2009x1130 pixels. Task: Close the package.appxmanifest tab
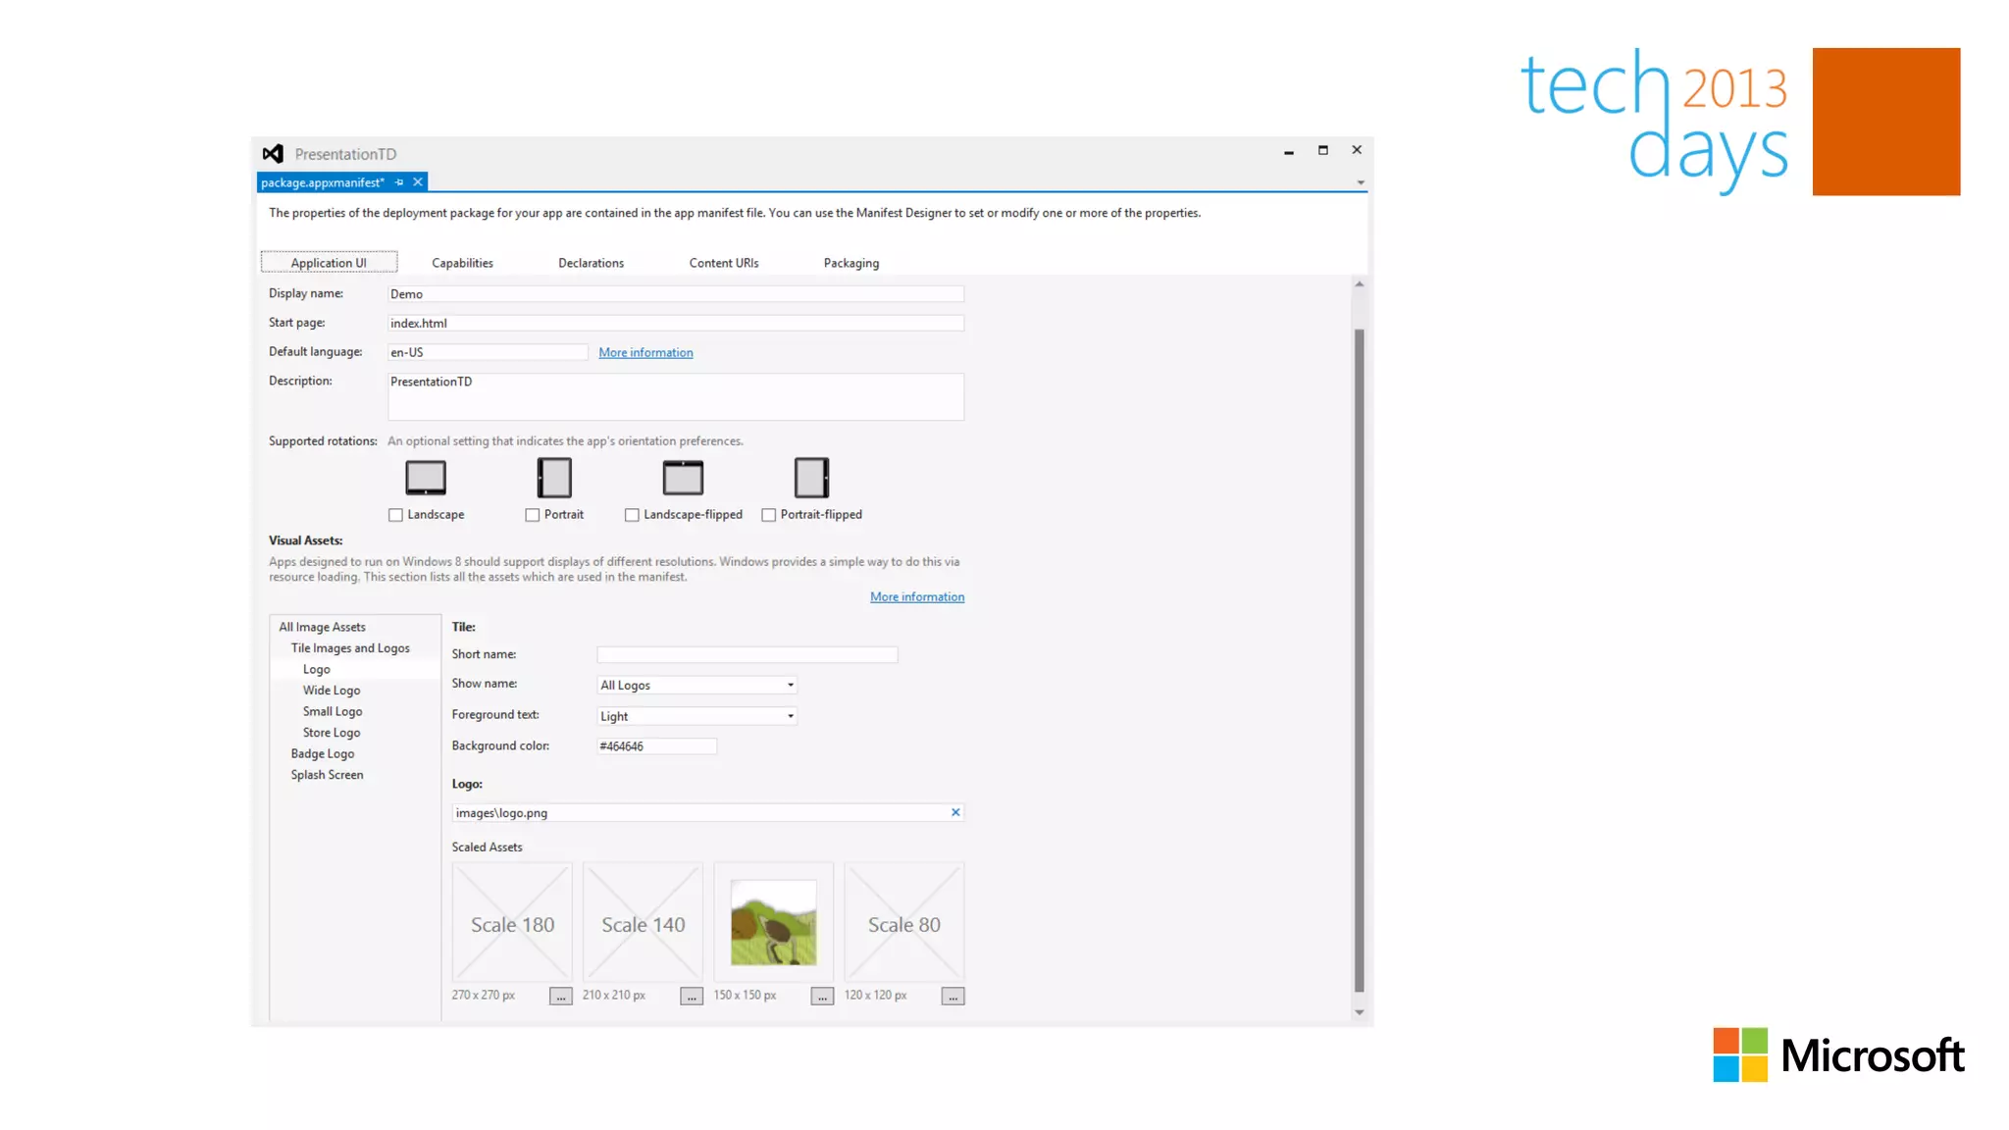click(x=418, y=182)
